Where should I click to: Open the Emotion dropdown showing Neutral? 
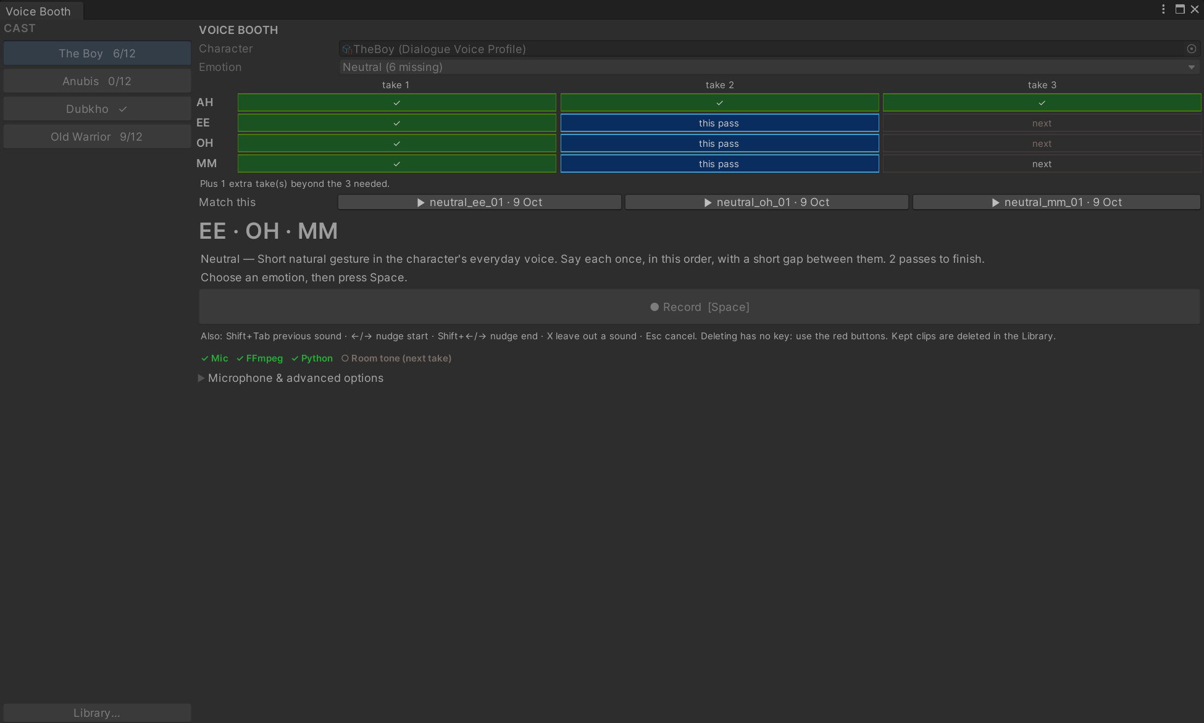coord(769,67)
